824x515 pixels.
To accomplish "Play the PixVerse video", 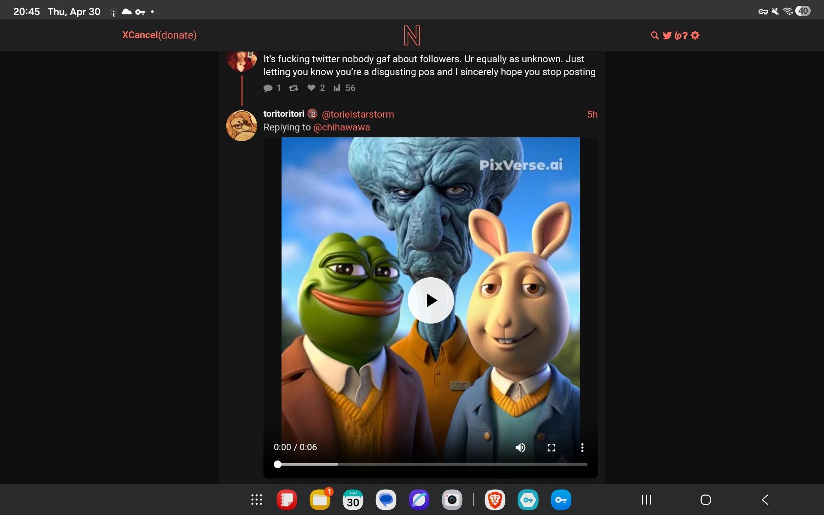I will tap(430, 300).
